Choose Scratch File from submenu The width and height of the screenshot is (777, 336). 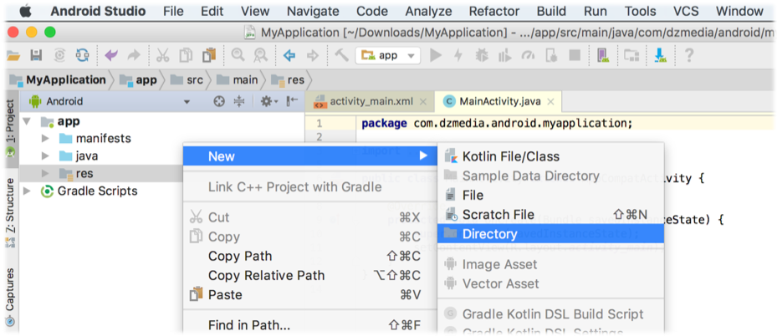click(550, 214)
